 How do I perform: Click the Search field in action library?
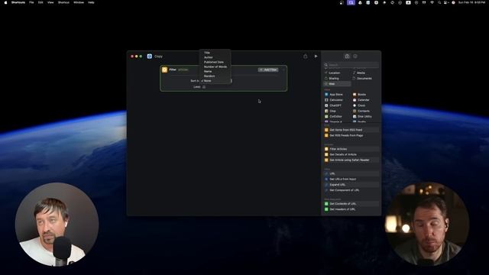coord(351,65)
